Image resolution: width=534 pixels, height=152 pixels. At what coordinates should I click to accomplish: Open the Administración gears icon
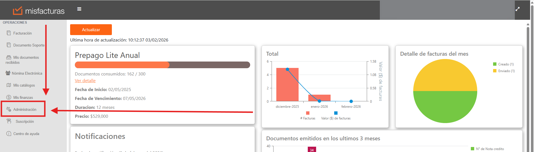click(9, 109)
